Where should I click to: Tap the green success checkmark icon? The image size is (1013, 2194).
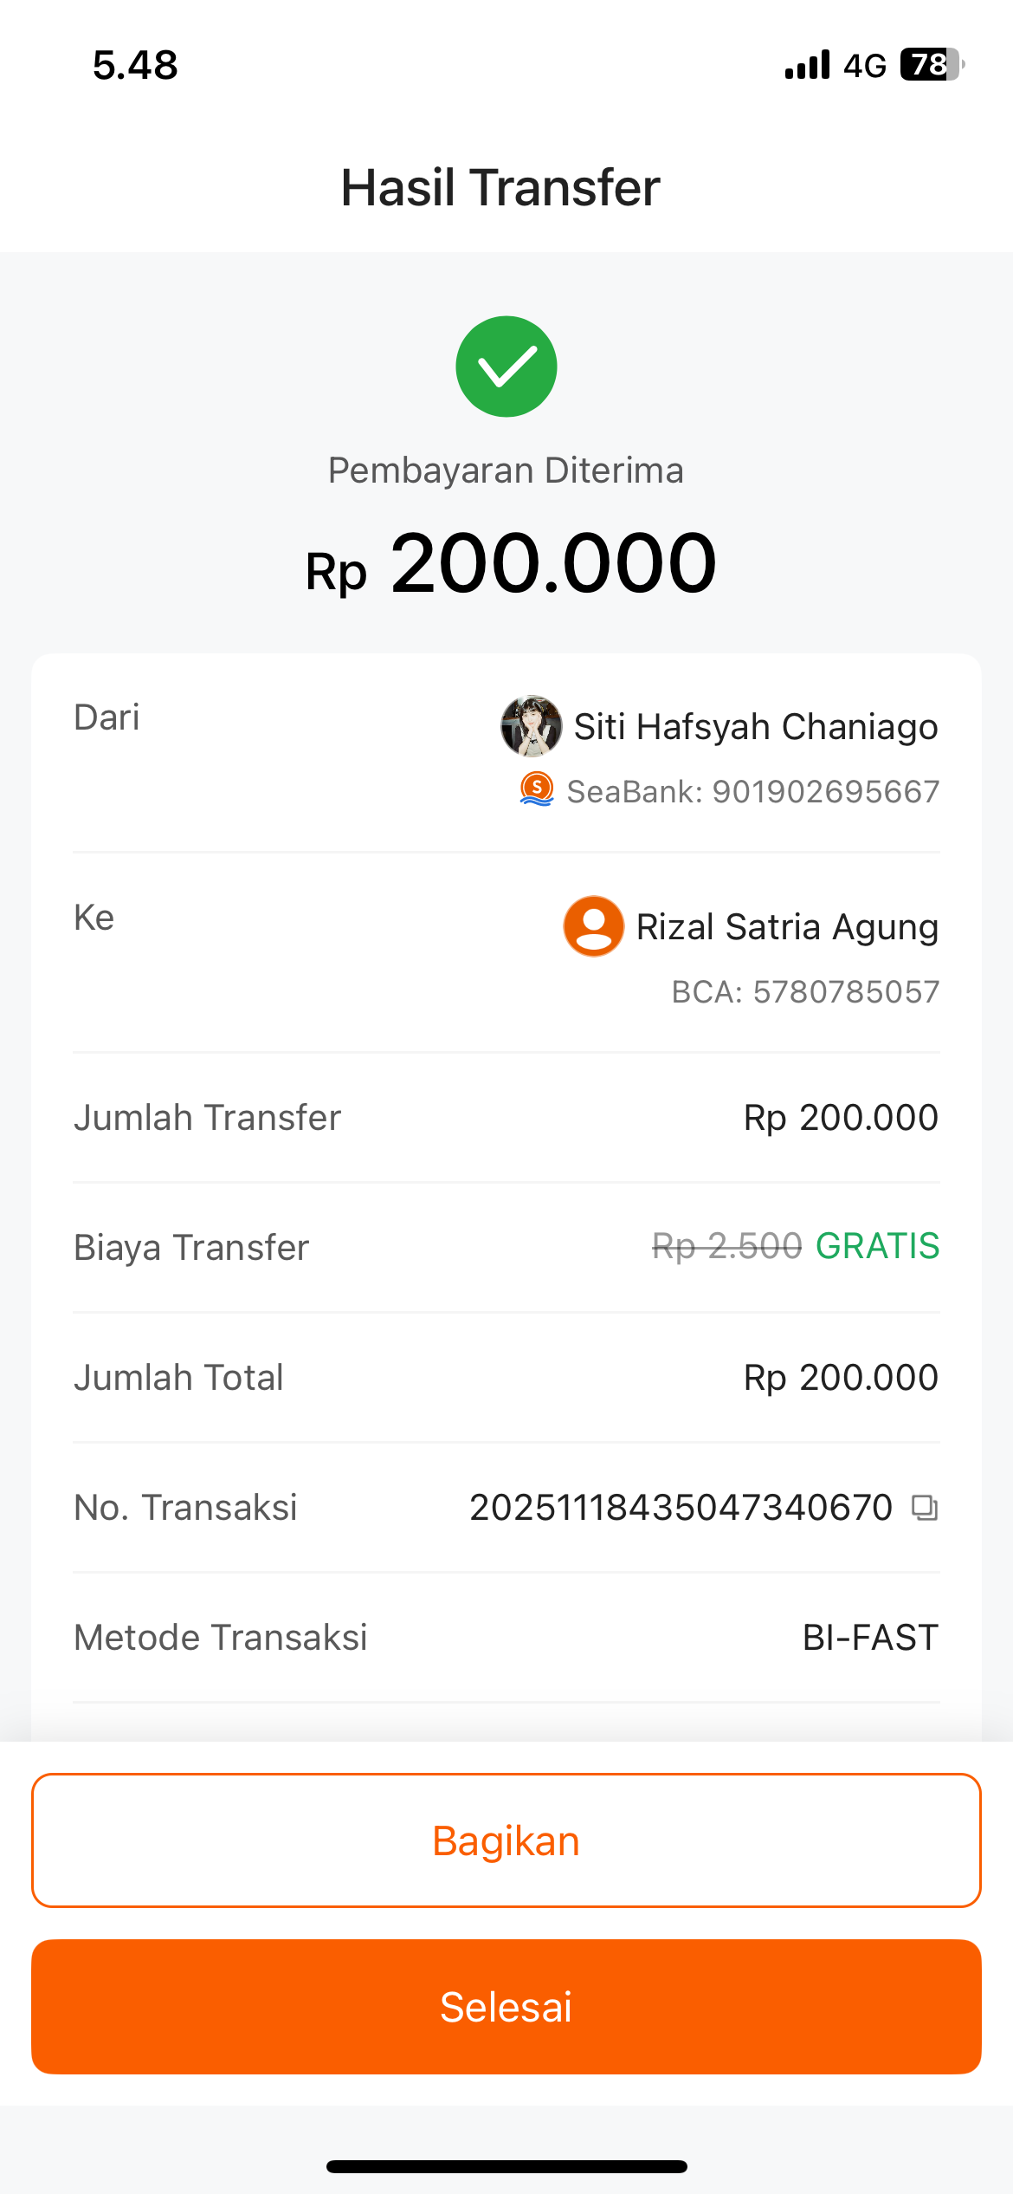coord(506,367)
